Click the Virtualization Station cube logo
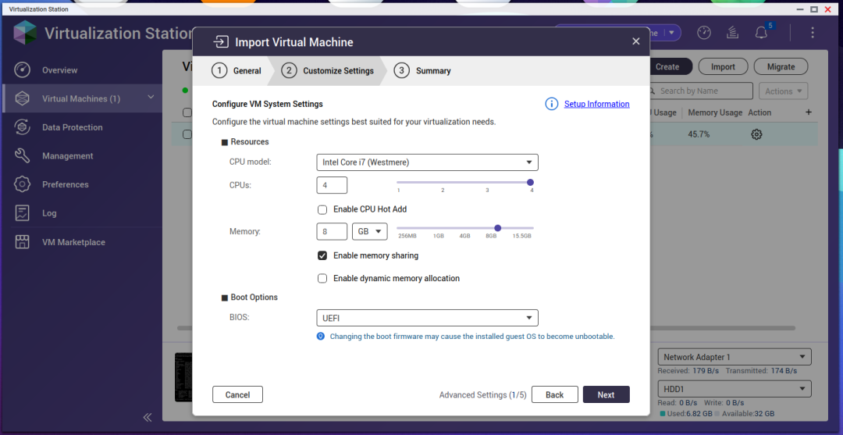843x435 pixels. 25,33
